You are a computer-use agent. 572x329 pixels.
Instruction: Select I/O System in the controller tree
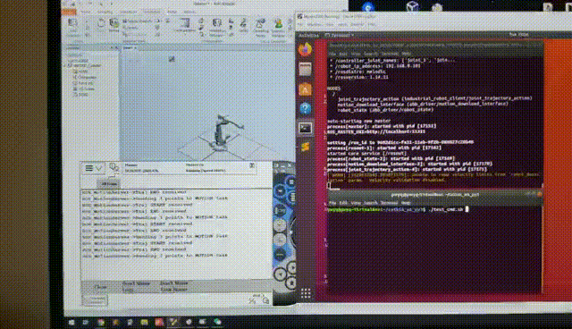coord(84,89)
